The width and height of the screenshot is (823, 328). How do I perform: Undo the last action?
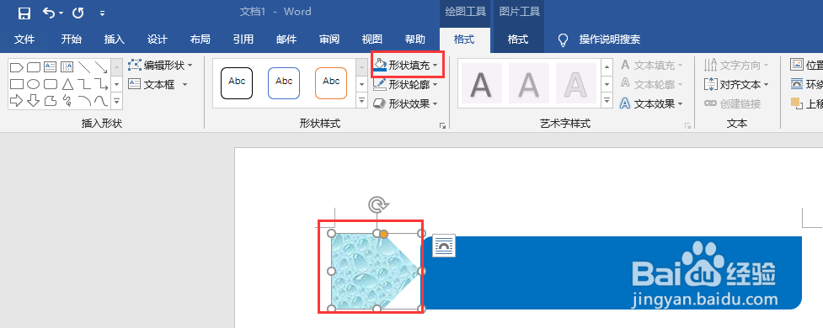[x=49, y=13]
